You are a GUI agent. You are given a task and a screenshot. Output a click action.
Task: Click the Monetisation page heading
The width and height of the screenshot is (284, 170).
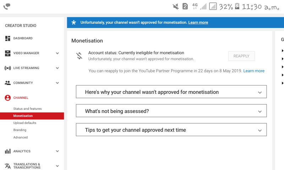(x=87, y=41)
